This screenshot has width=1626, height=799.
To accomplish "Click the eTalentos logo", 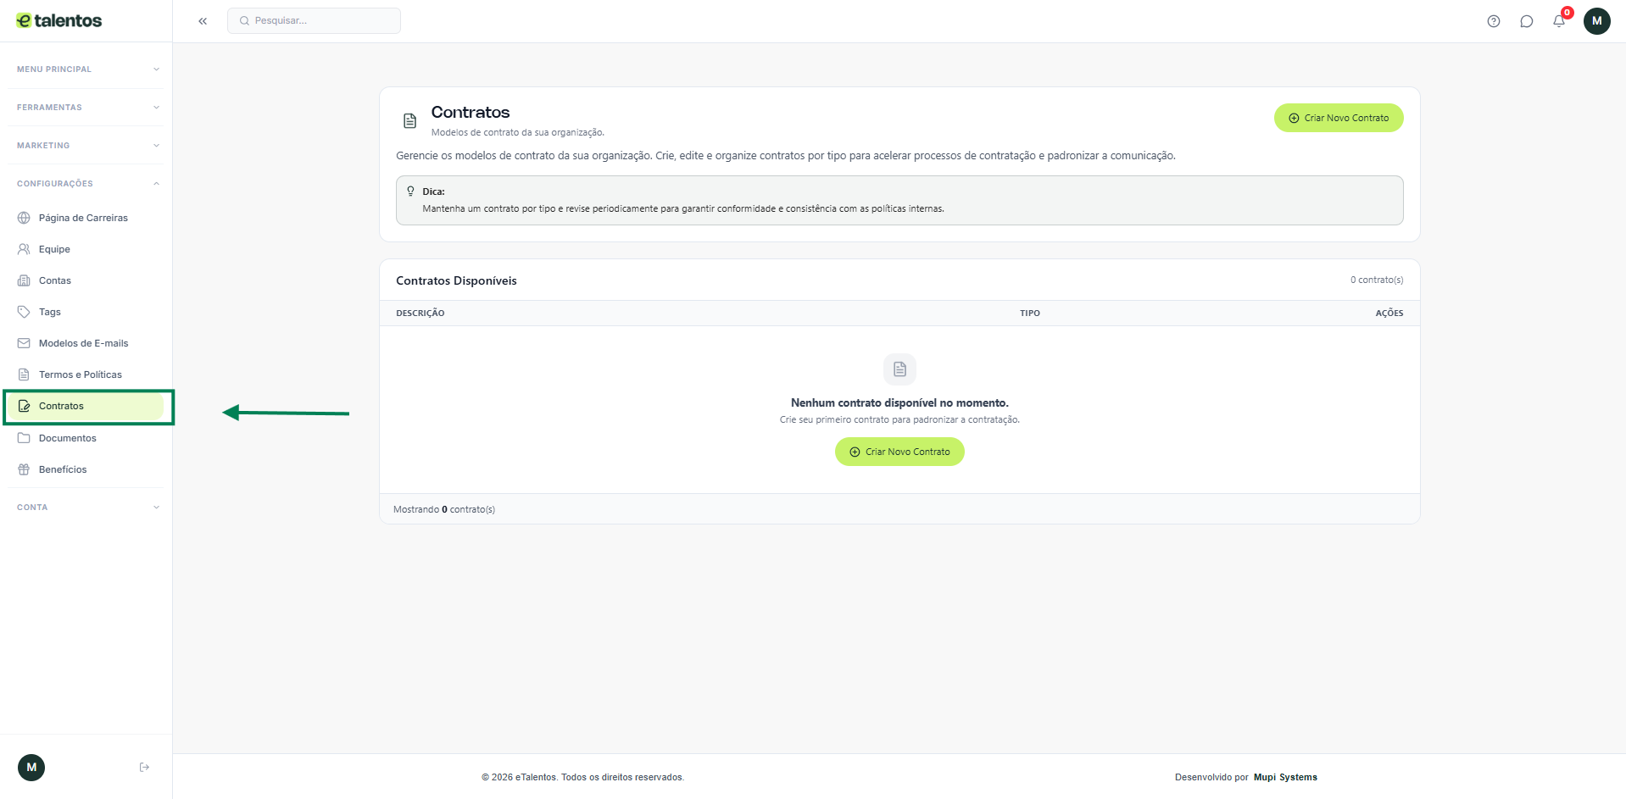I will [59, 21].
